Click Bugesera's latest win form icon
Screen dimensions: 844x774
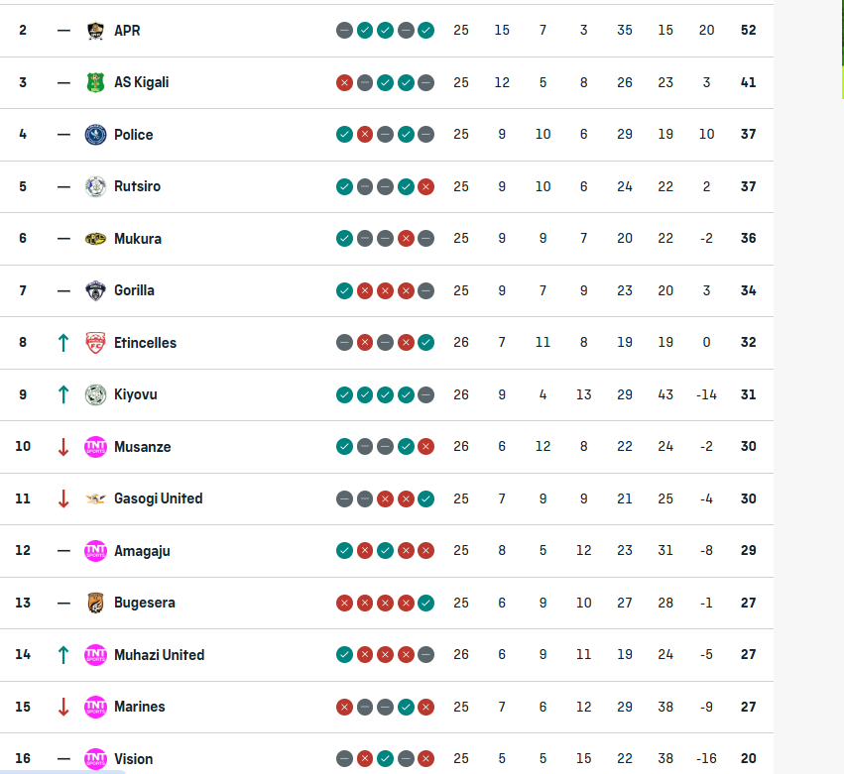point(426,603)
